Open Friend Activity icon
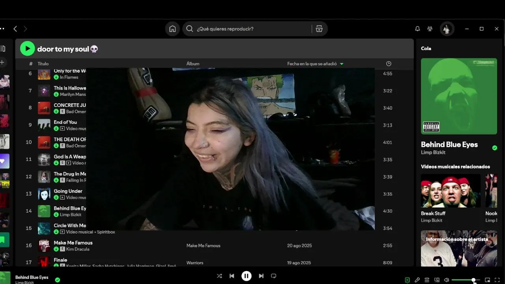This screenshot has width=505, height=284. [430, 29]
